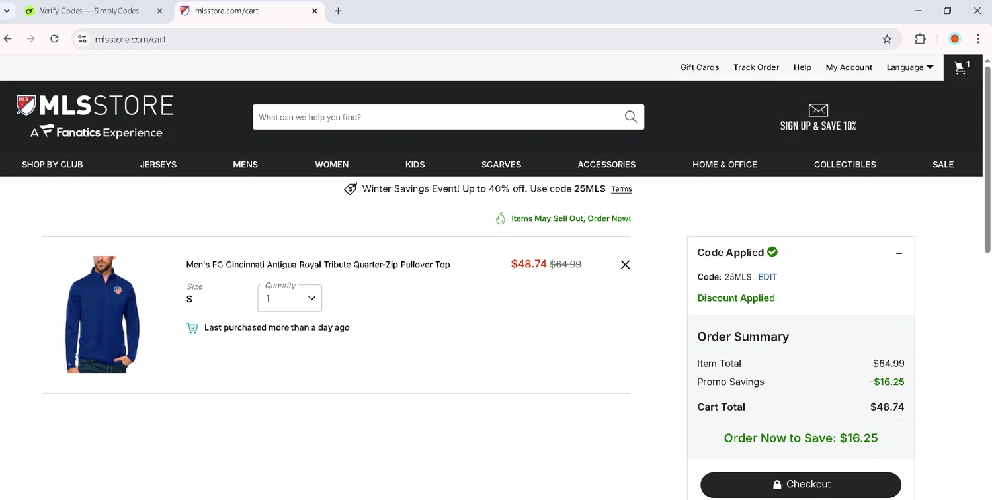Open the Women menu
Image resolution: width=992 pixels, height=500 pixels.
click(331, 165)
